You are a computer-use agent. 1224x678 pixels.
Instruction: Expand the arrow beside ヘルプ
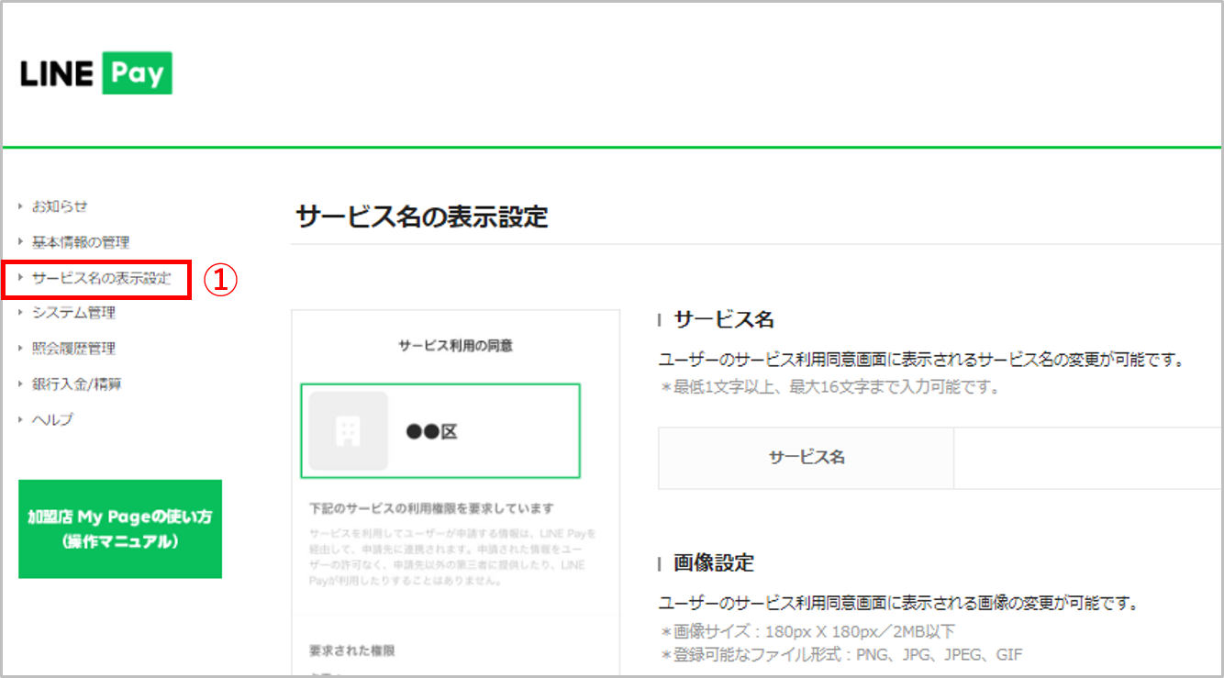click(21, 419)
